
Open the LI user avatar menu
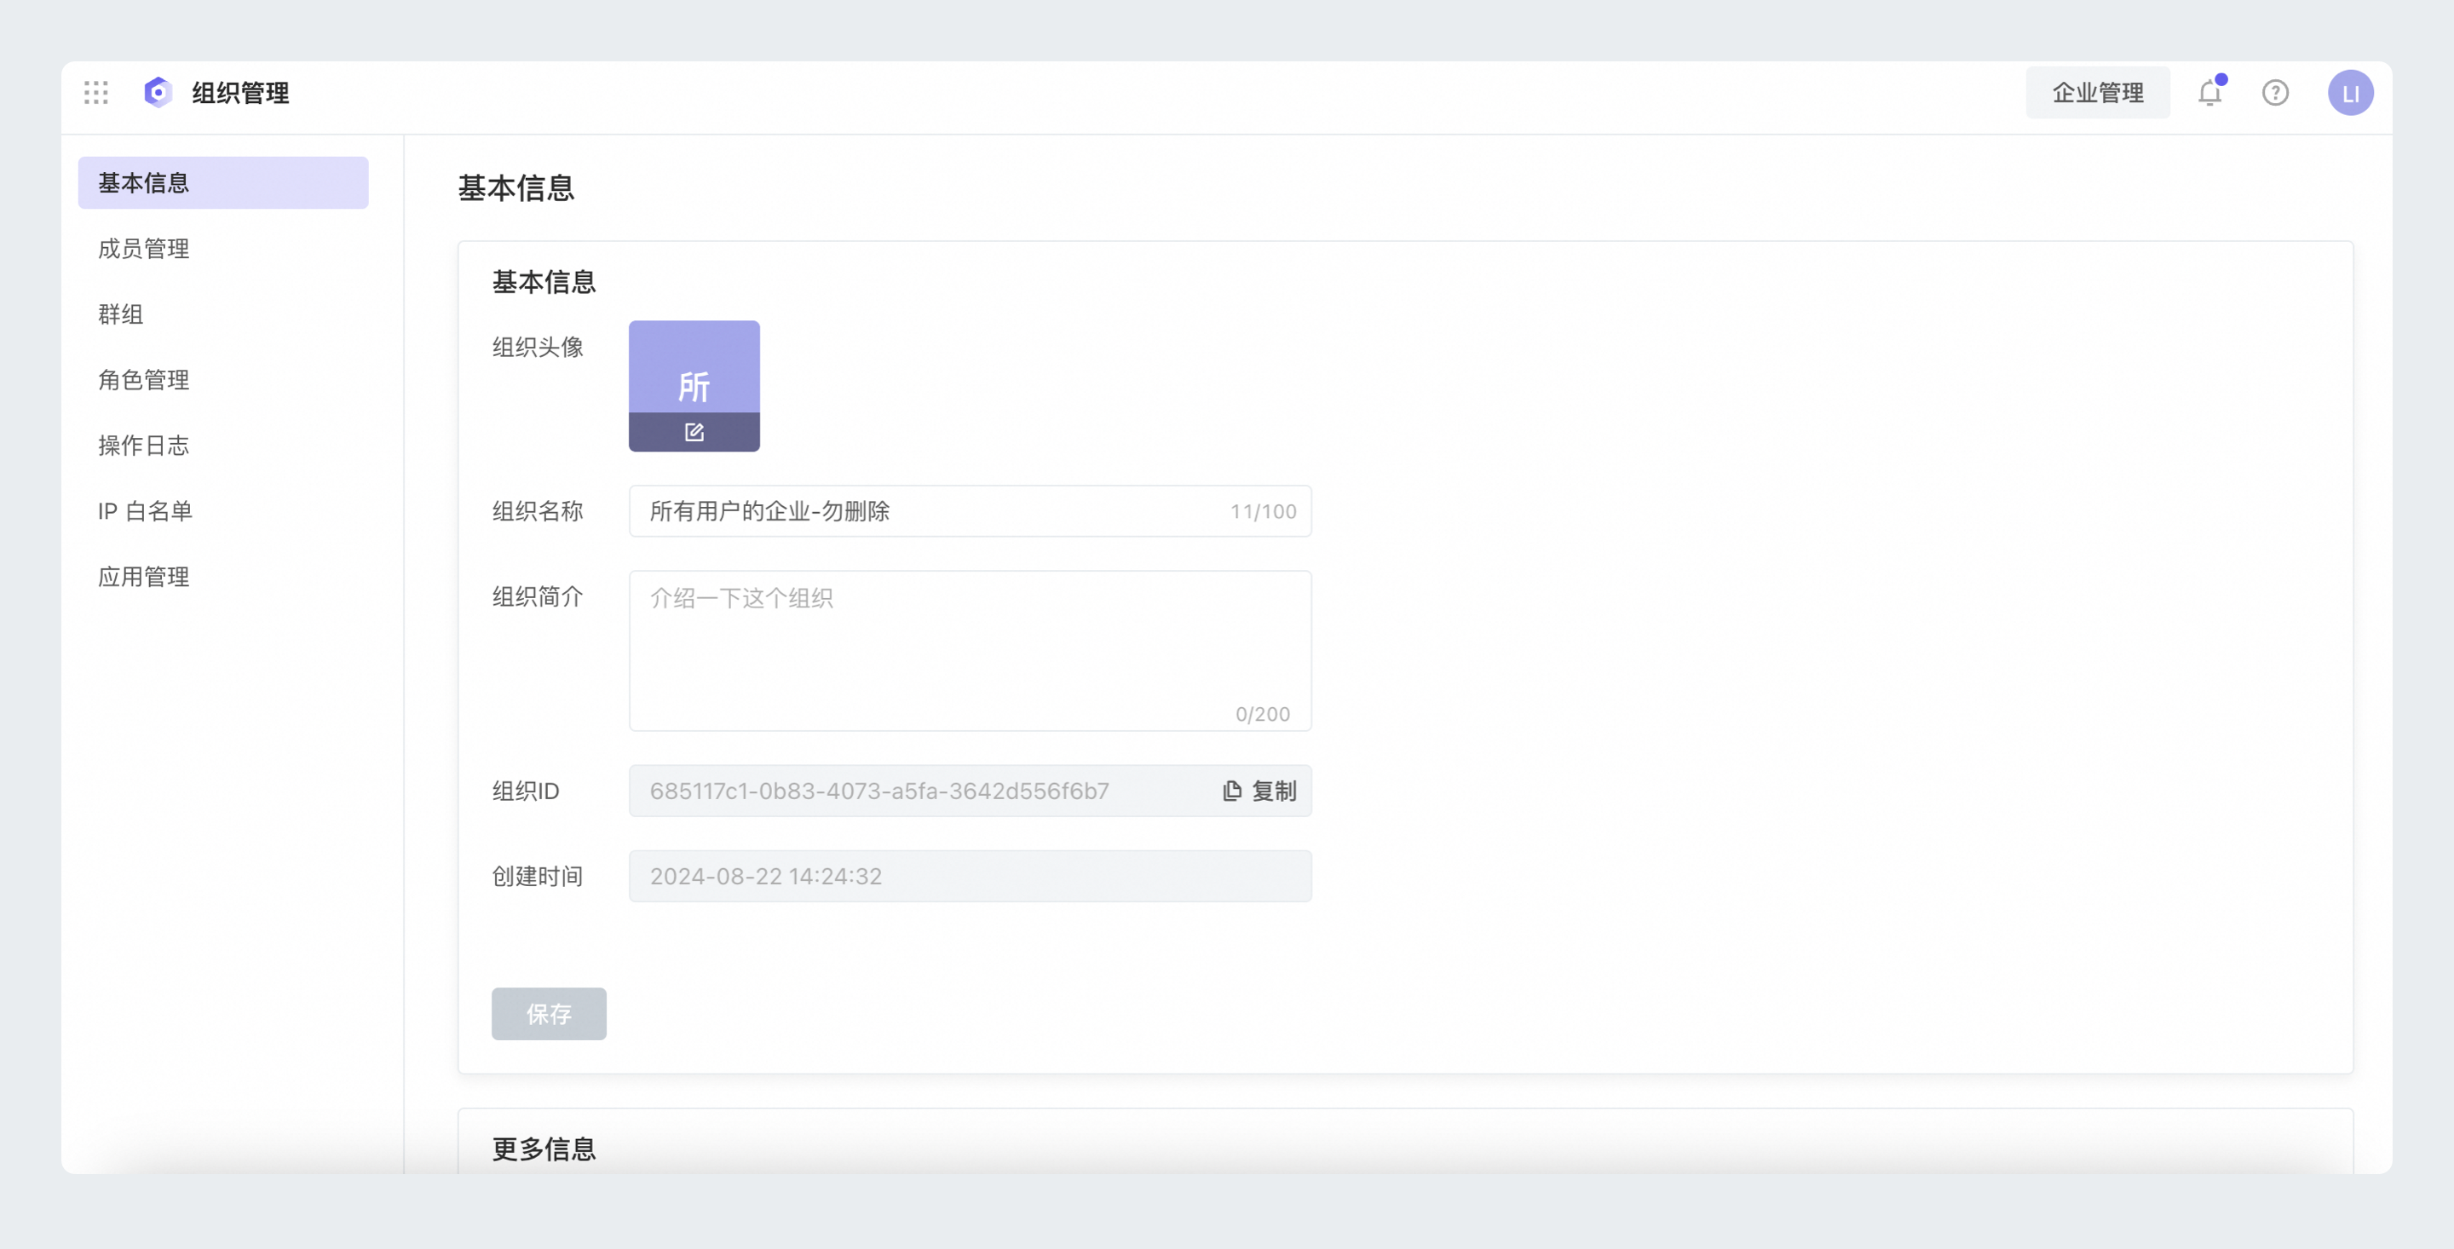point(2350,92)
